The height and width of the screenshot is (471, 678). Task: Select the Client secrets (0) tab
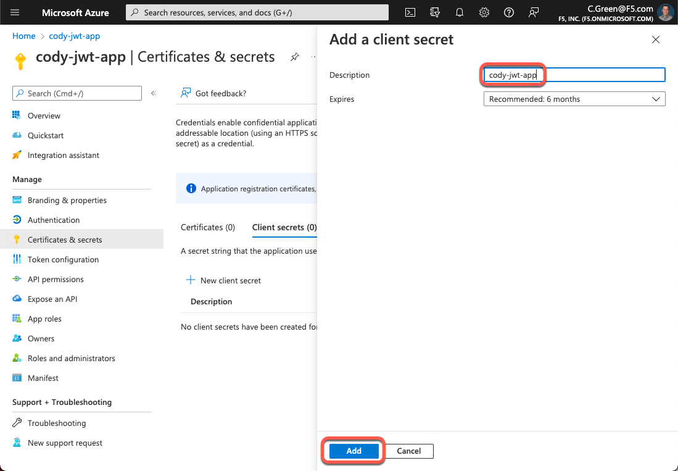284,227
